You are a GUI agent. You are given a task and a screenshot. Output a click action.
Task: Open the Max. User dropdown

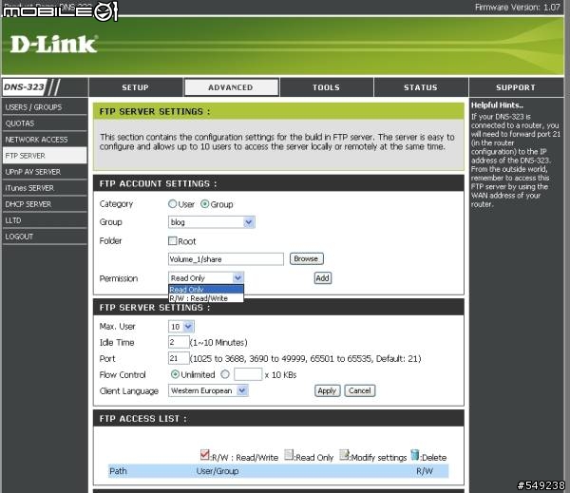(181, 327)
